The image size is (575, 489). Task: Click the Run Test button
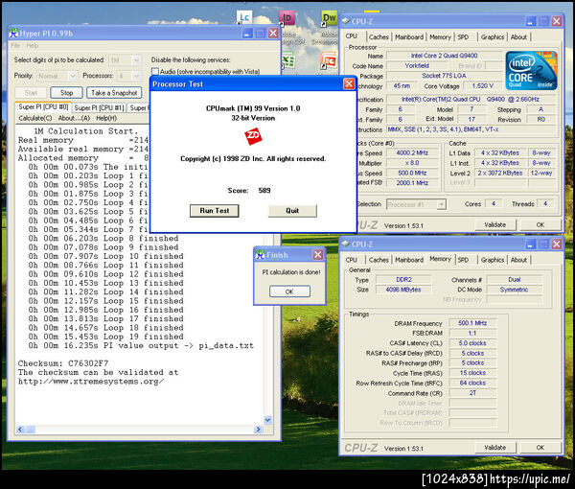pyautogui.click(x=214, y=211)
